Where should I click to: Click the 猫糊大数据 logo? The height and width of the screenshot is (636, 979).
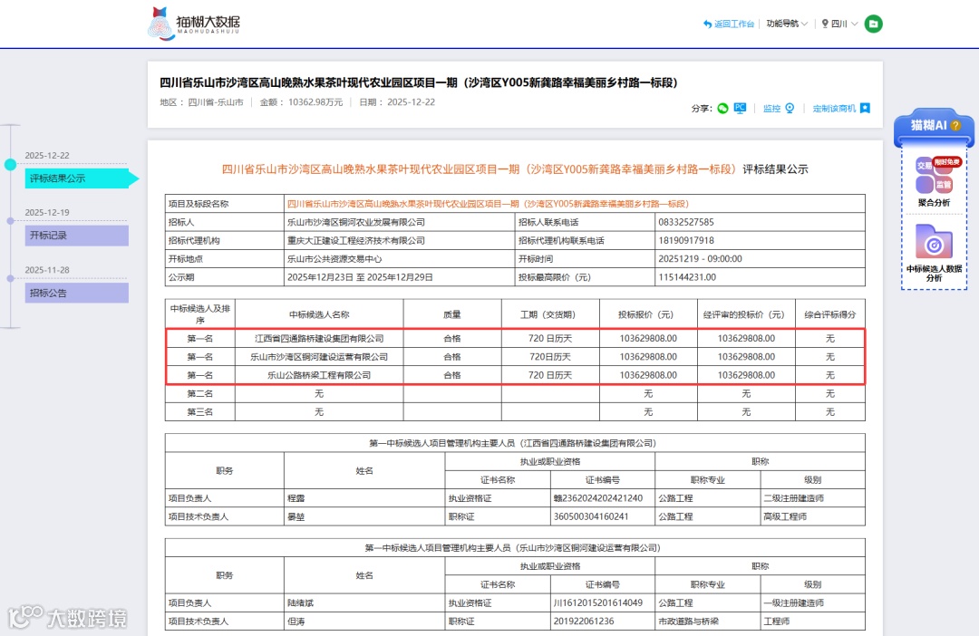tap(194, 24)
